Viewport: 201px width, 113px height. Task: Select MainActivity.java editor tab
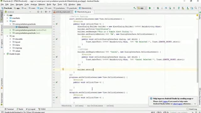pos(84,12)
